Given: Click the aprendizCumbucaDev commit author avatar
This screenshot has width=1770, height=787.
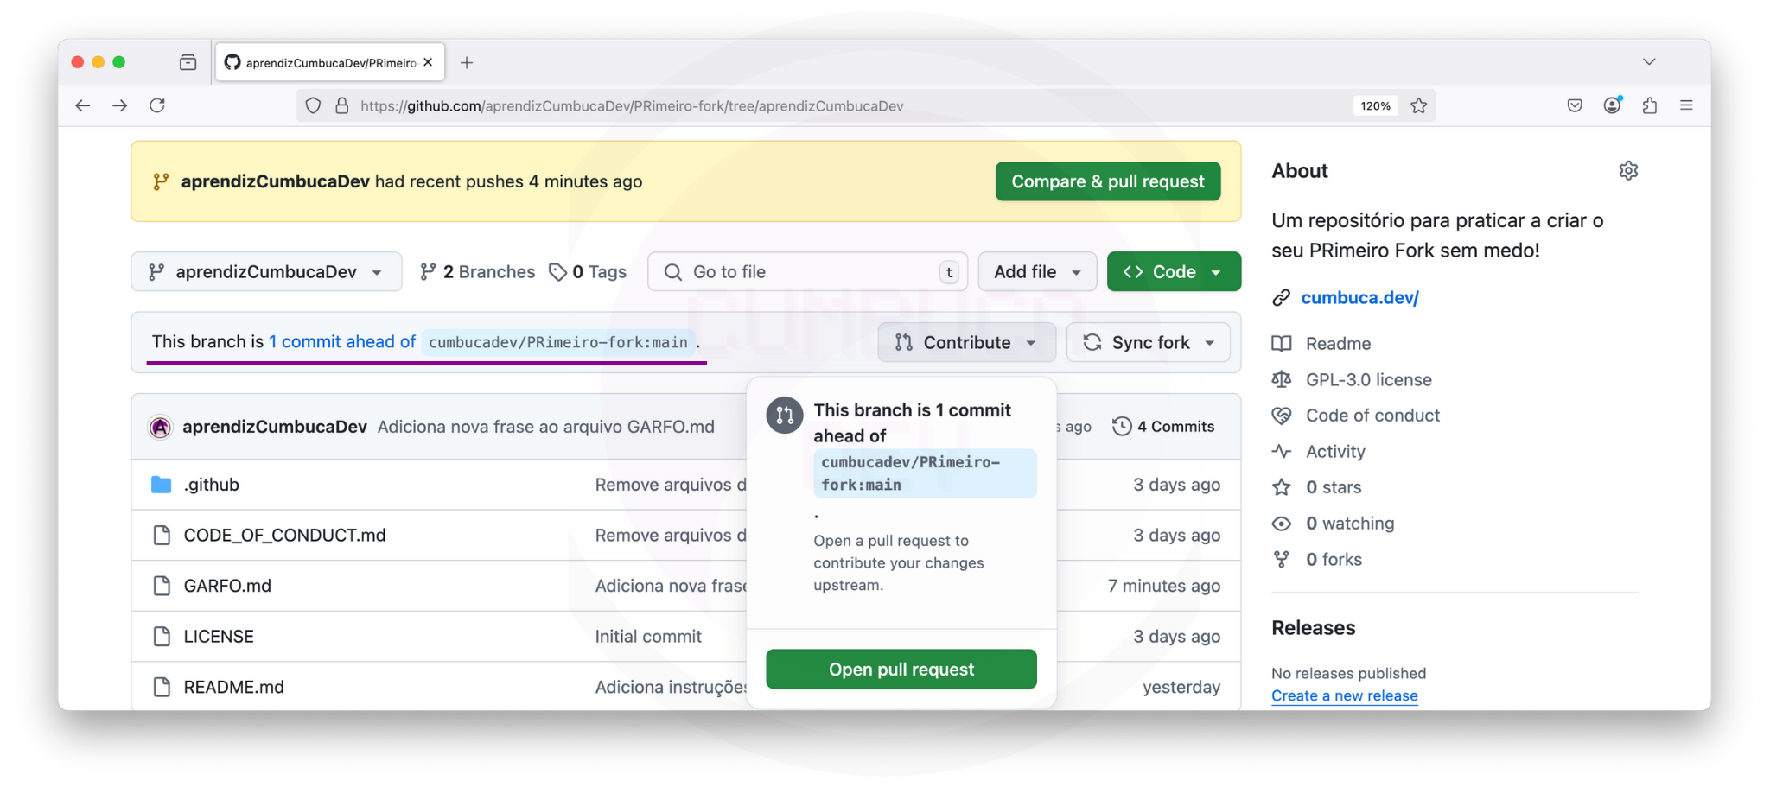Looking at the screenshot, I should pos(161,427).
